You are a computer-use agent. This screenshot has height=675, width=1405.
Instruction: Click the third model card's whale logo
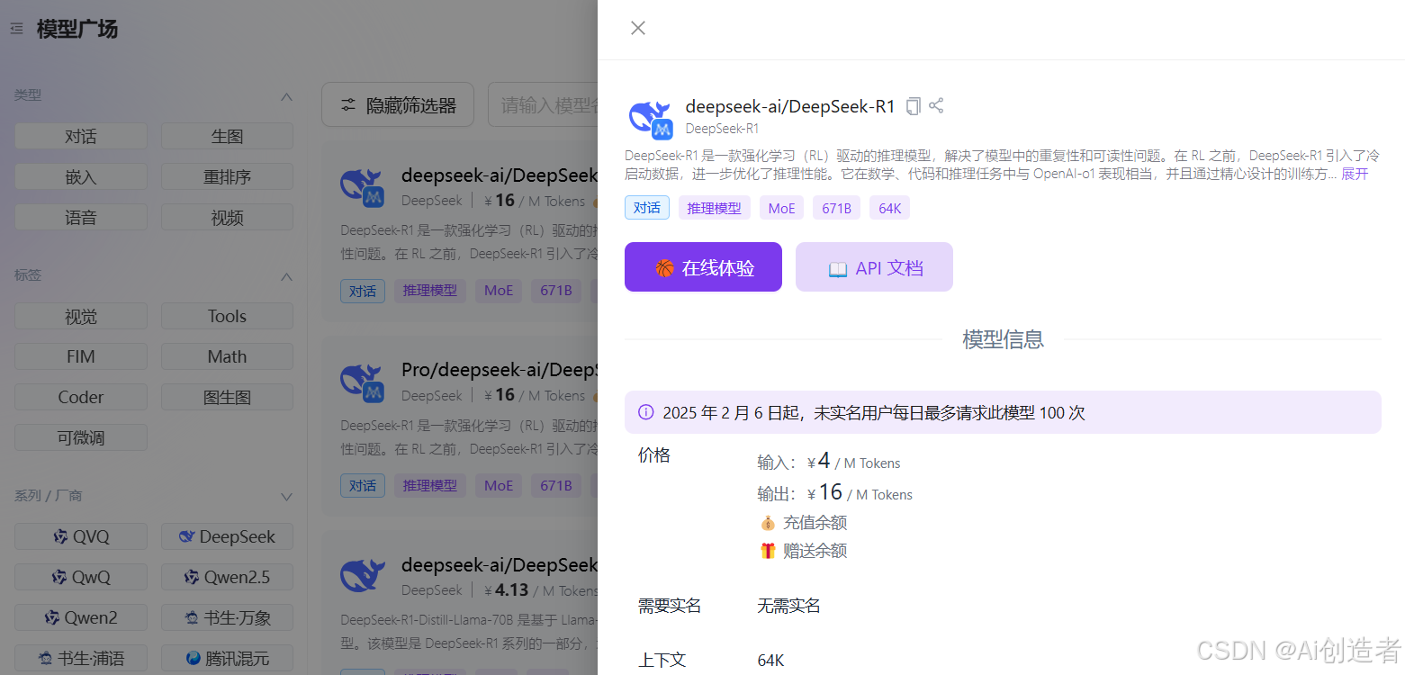click(363, 576)
